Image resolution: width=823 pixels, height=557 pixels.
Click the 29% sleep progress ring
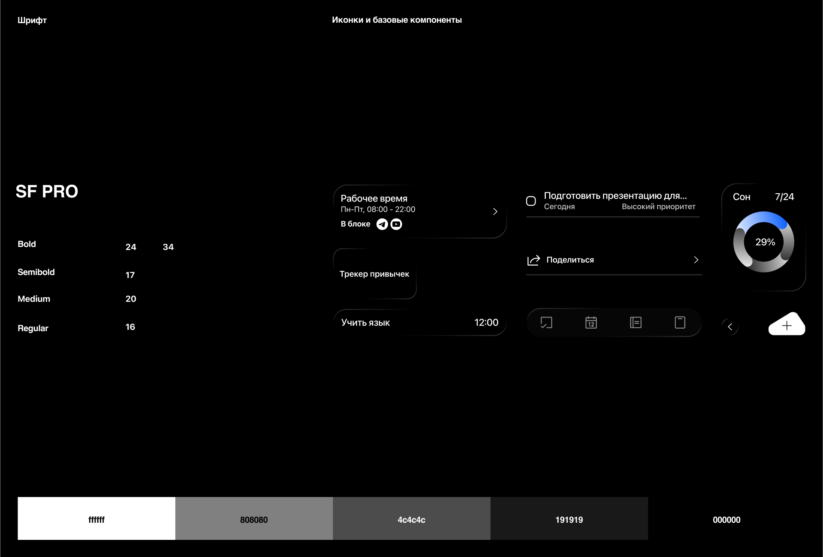pos(764,242)
